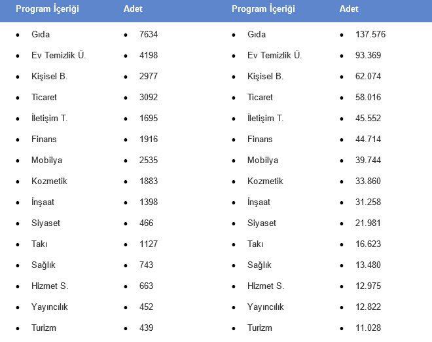Click the Hizmet S. value 12.975
Screen dimensions: 432x342
click(368, 286)
